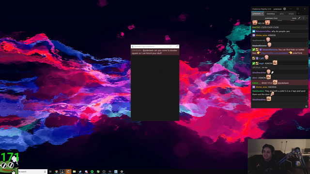
Task: Click the webcam overlay thumbnail
Action: (279, 157)
